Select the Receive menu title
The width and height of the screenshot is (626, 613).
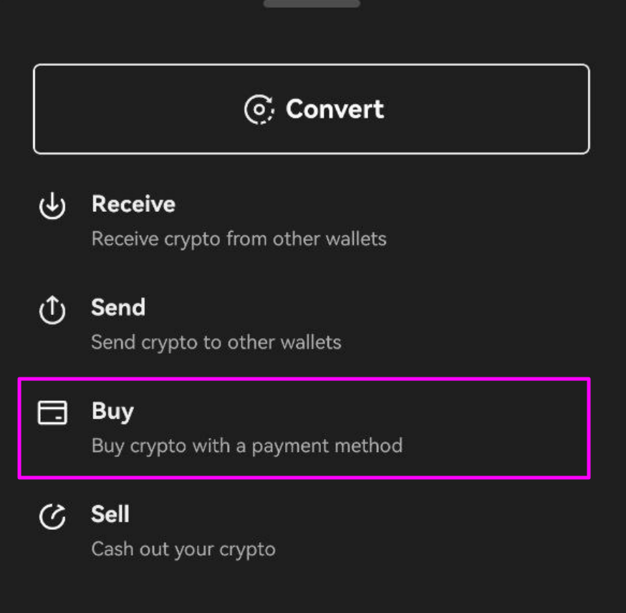[x=133, y=204]
